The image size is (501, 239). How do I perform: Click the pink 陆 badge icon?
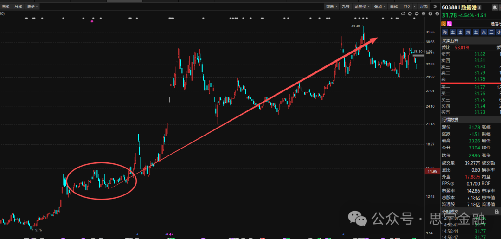pyautogui.click(x=450, y=24)
